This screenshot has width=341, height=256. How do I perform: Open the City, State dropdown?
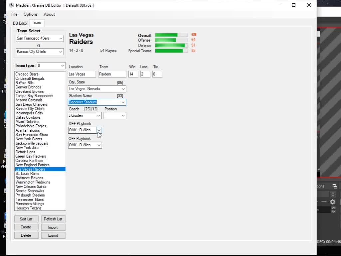tap(123, 89)
